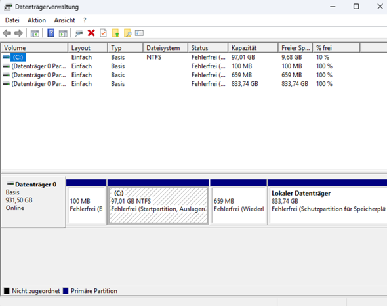The image size is (387, 306).
Task: Open the Ansicht menu
Action: tap(65, 20)
